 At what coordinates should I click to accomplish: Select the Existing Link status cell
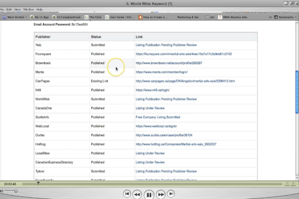pos(112,81)
